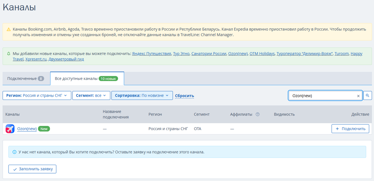
Task: Select the Все доступные каналы tab
Action: click(x=87, y=78)
